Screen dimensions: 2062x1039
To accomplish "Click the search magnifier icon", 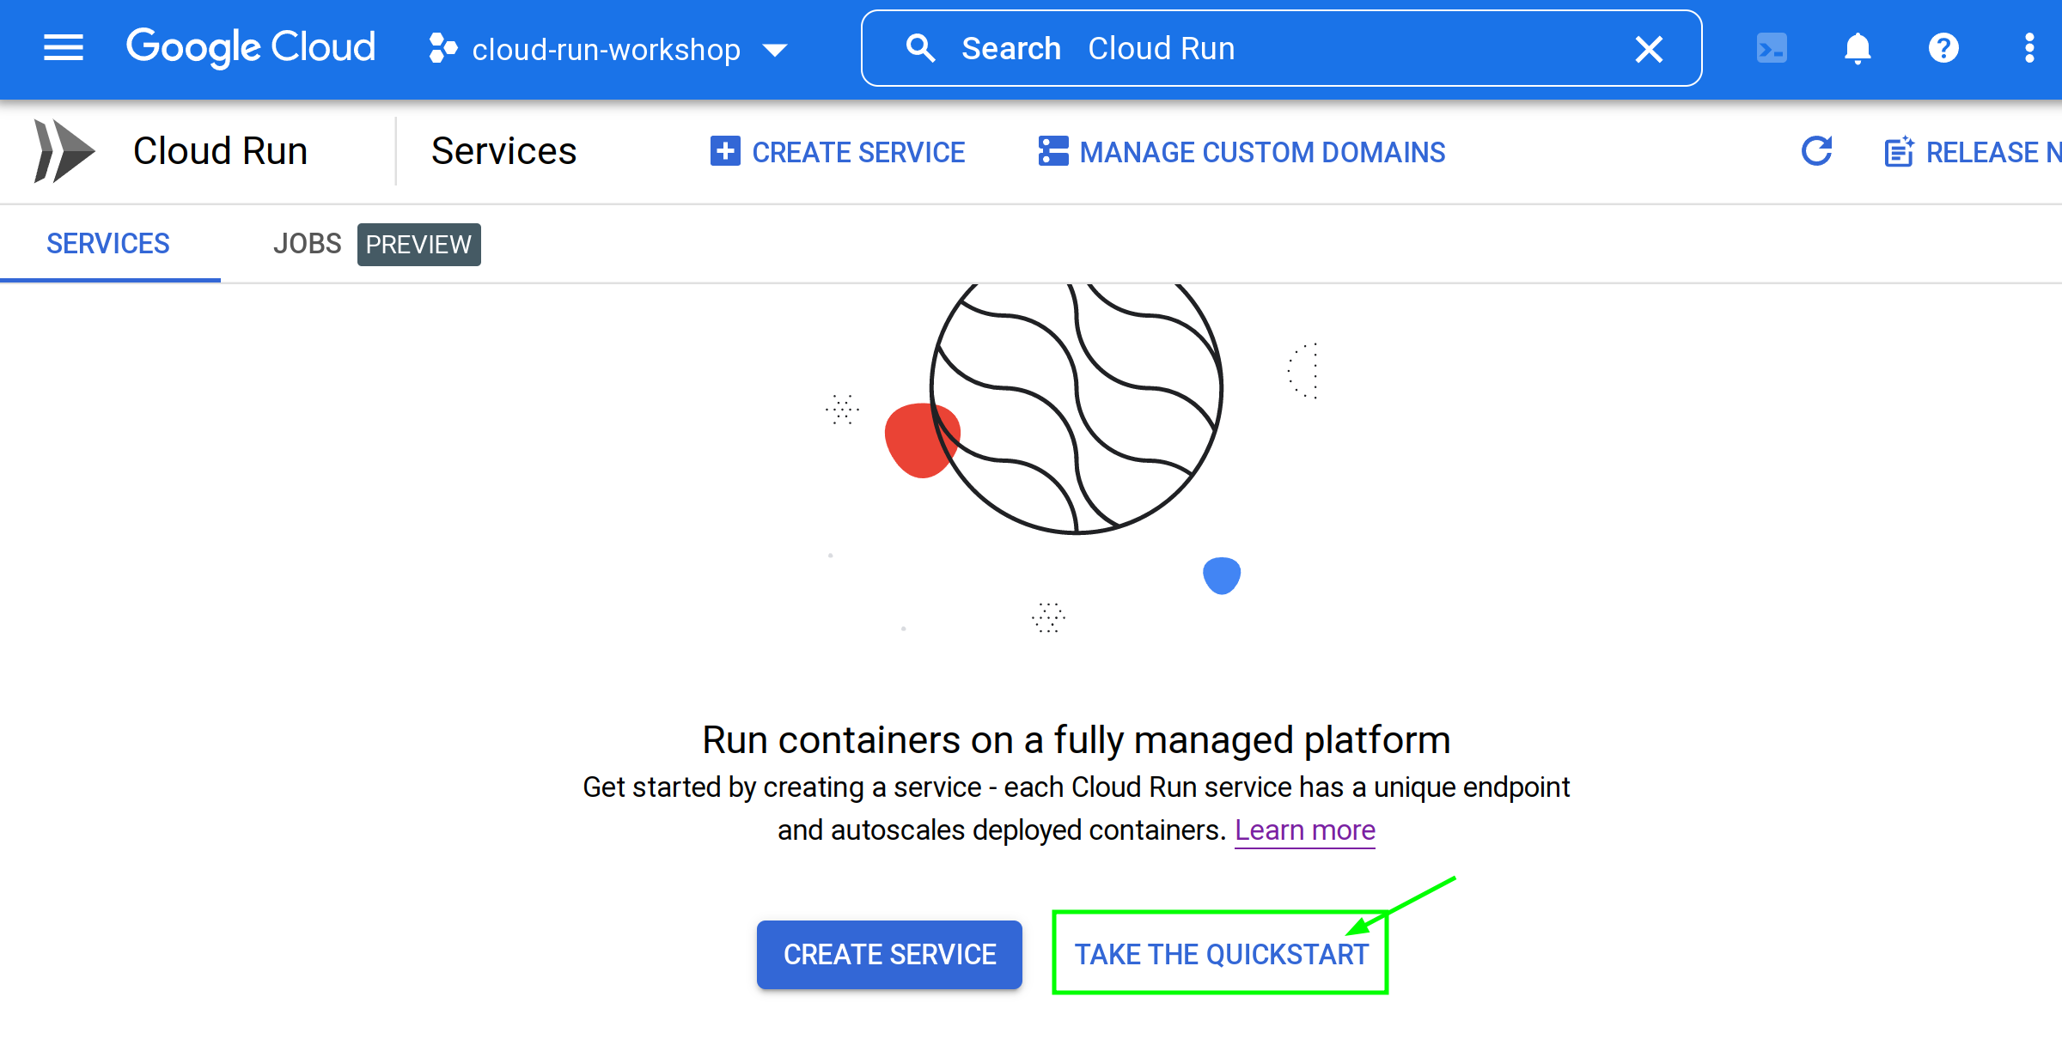I will pos(920,49).
